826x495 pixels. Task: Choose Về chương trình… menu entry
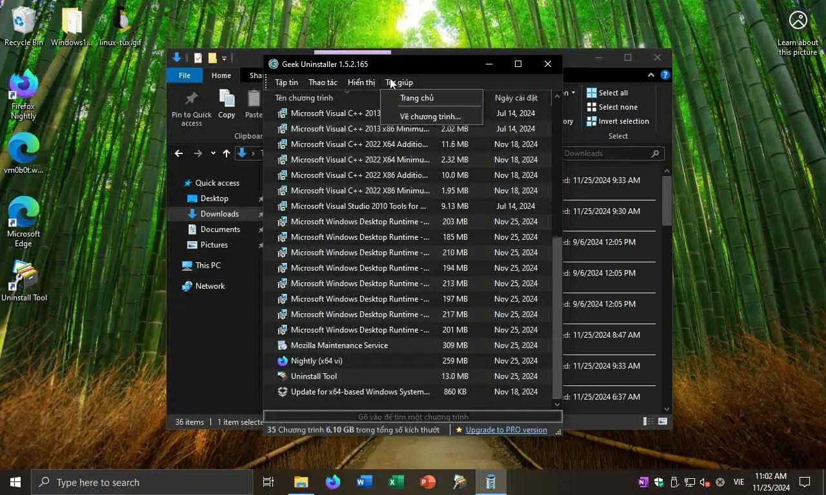431,117
